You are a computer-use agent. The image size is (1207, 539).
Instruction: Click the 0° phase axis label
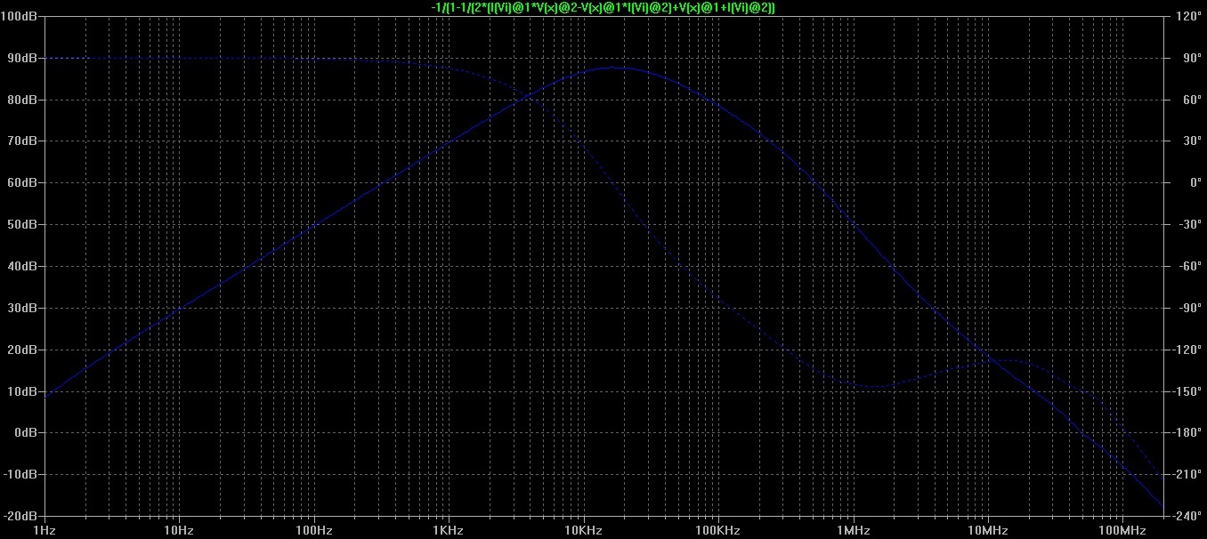[1194, 183]
